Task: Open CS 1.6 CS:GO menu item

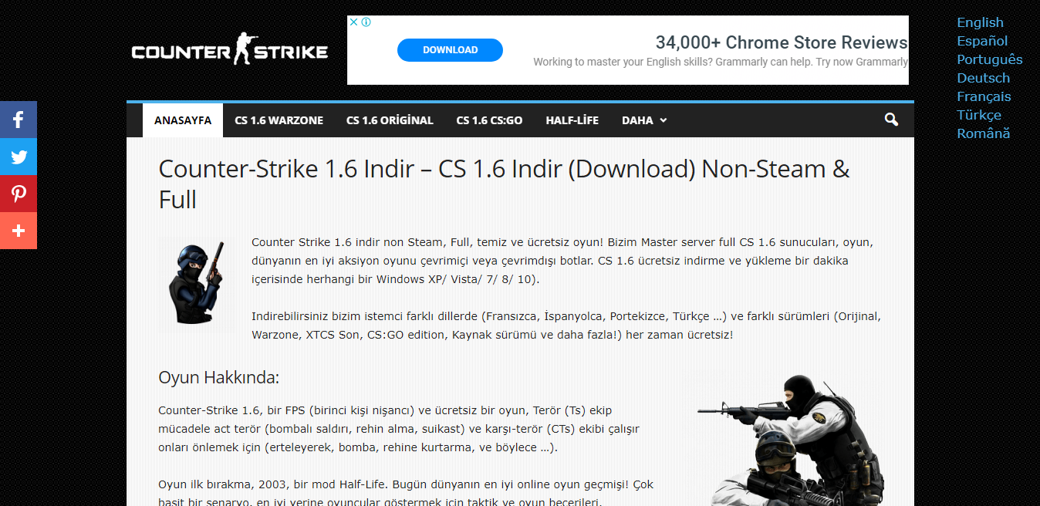Action: pyautogui.click(x=489, y=120)
